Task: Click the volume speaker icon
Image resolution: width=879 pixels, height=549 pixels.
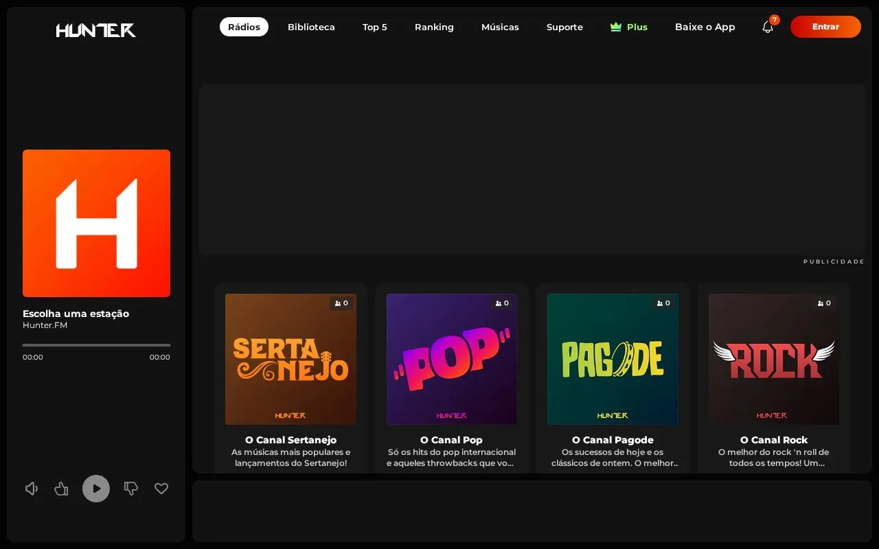Action: tap(32, 489)
